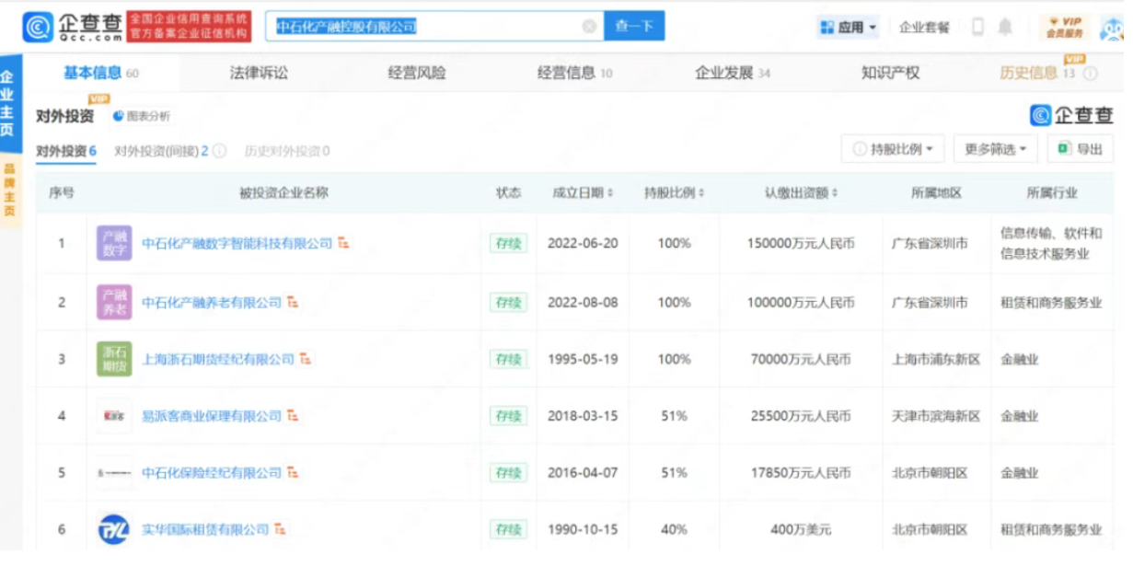
Task: Switch to the 法律诉讼 tab
Action: 259,73
